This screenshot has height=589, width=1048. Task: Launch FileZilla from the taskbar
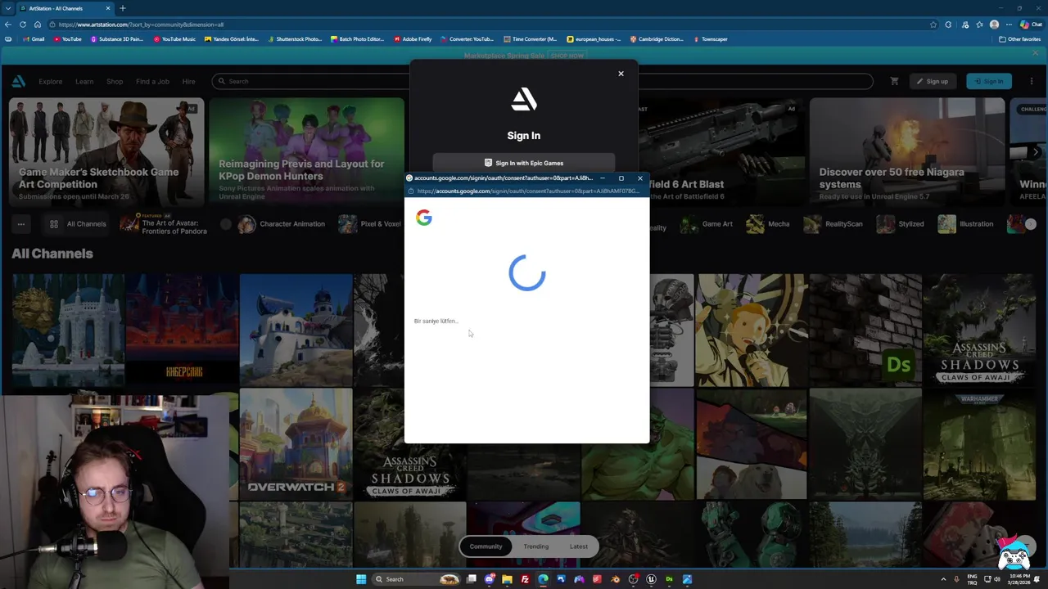point(526,579)
